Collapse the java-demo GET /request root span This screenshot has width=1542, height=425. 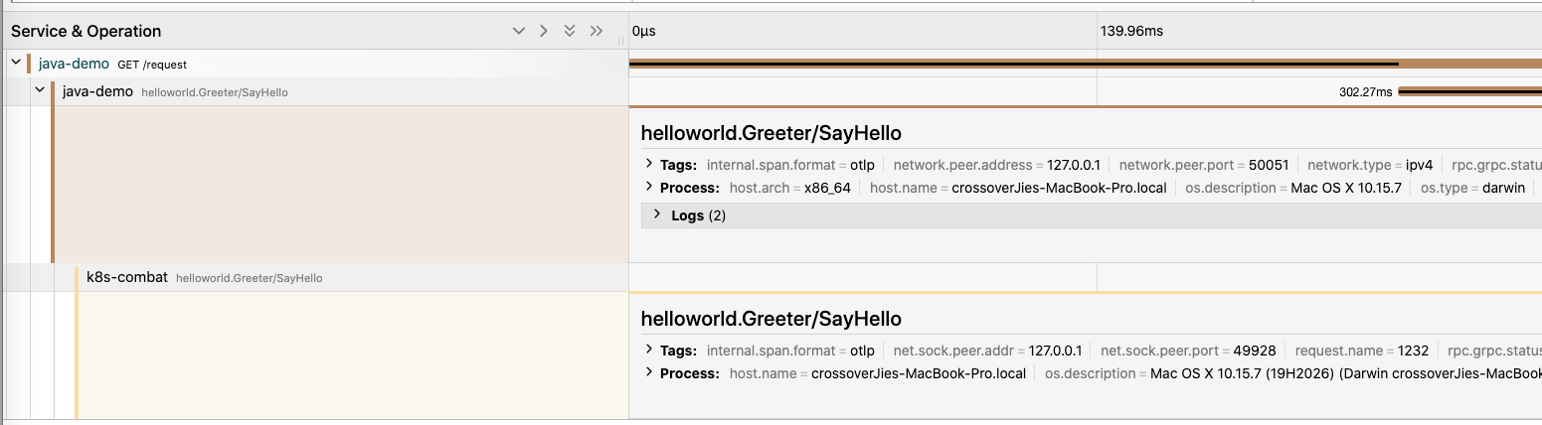(x=16, y=64)
